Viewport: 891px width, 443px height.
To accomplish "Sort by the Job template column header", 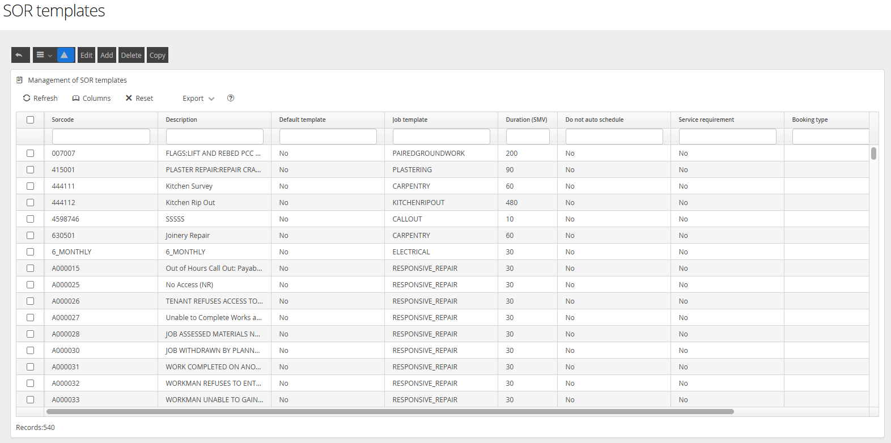I will click(410, 120).
